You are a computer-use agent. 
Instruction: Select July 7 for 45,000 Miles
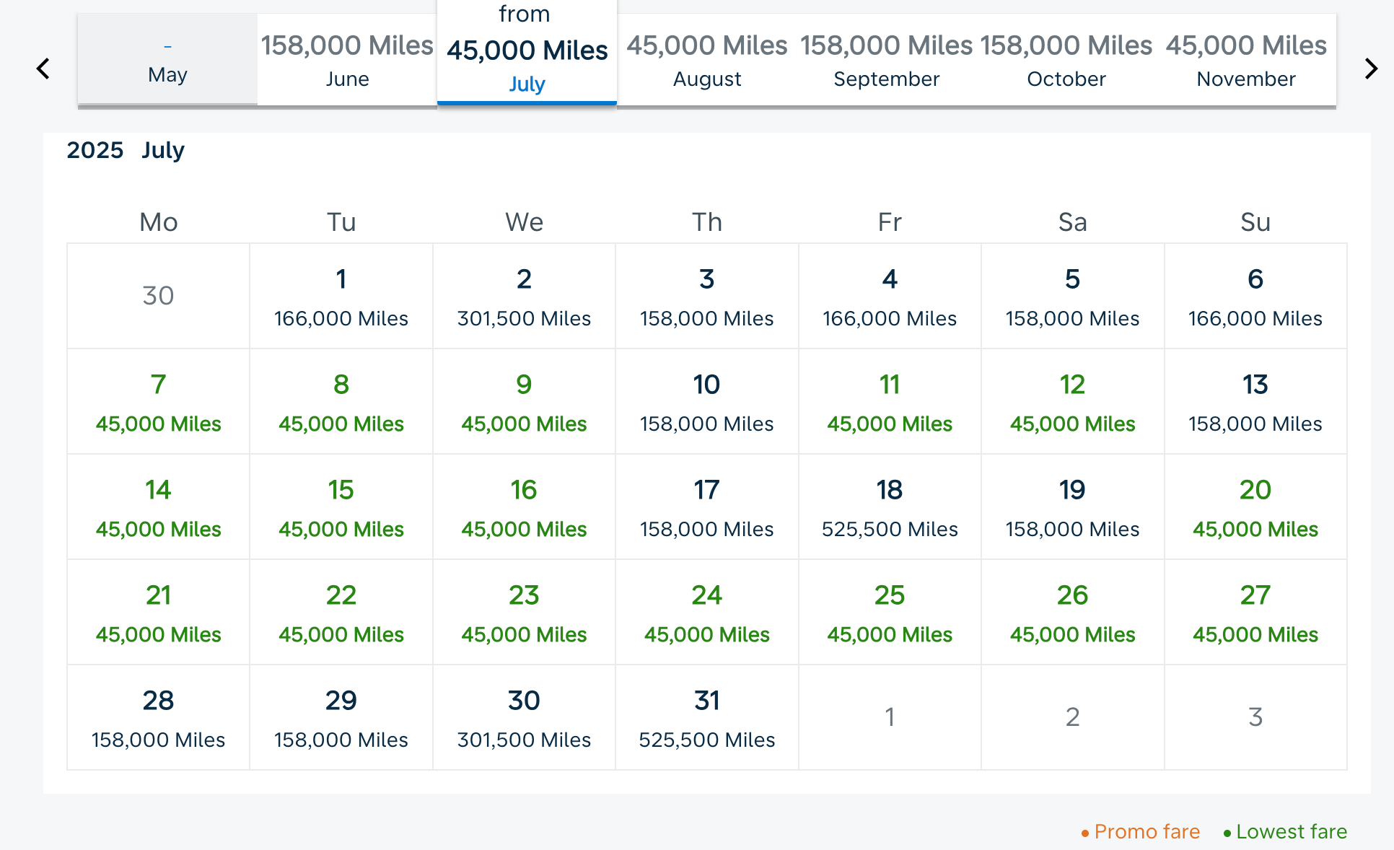click(158, 402)
